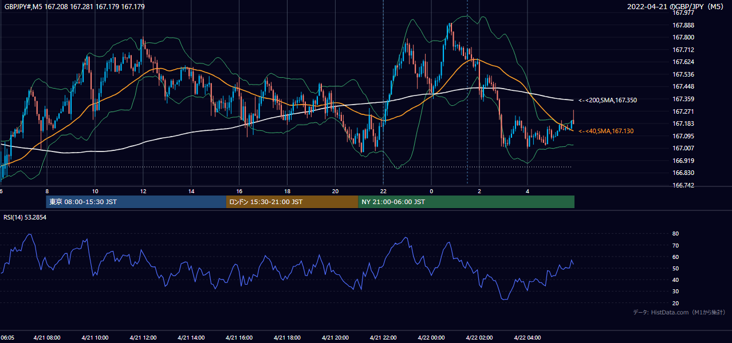Click price axis value 166.919
This screenshot has height=343, width=732.
tap(683, 161)
